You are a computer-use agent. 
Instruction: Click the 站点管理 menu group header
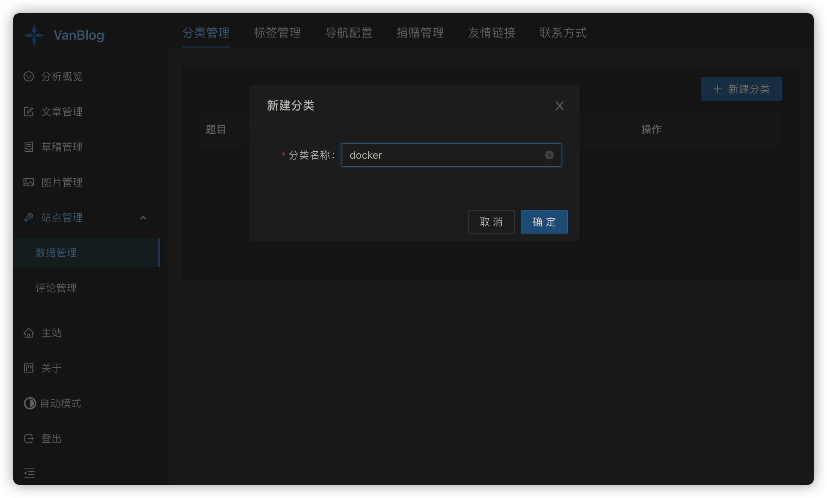click(x=62, y=218)
